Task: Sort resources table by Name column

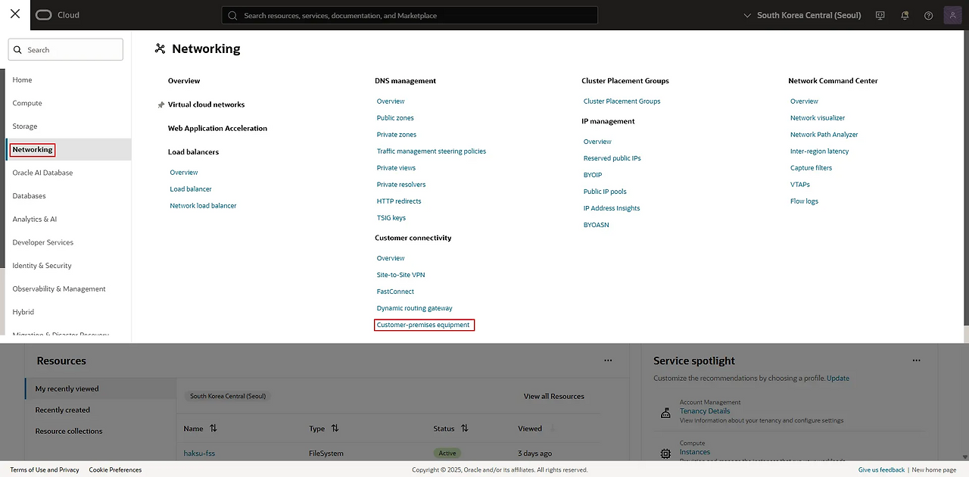Action: coord(213,429)
